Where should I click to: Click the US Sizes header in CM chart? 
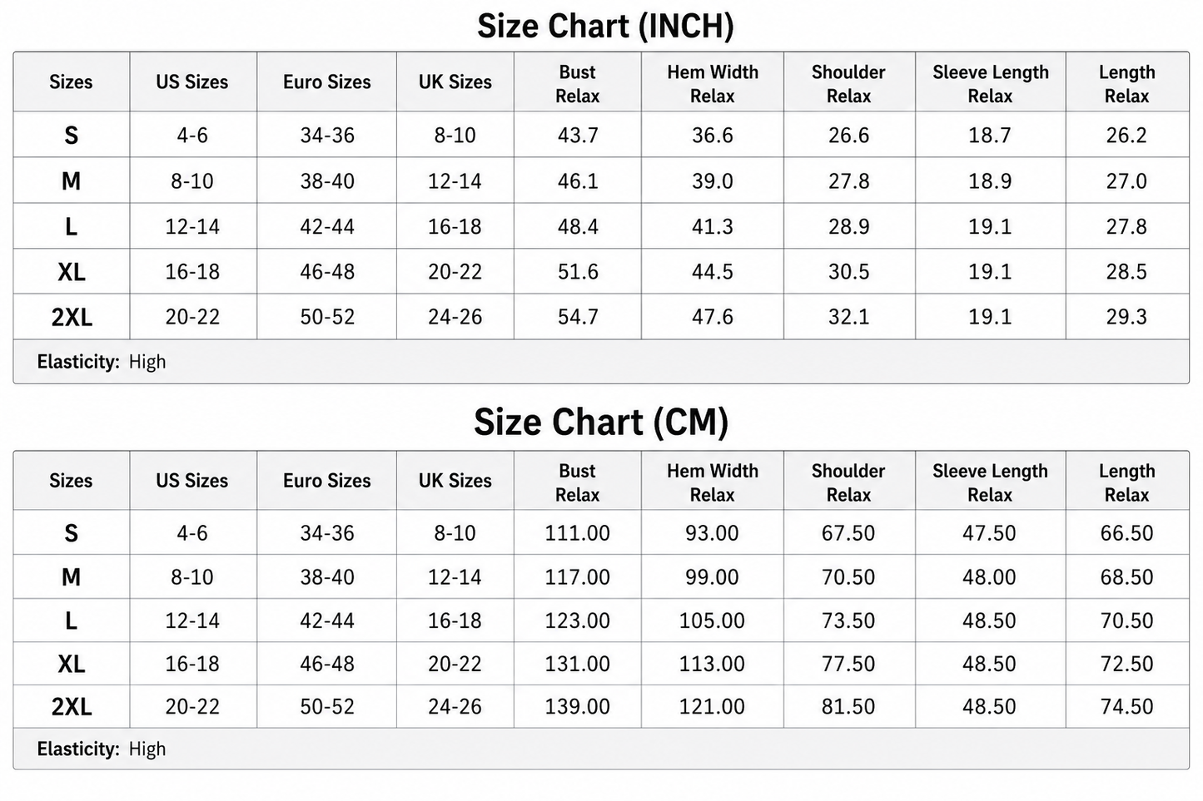[x=191, y=481]
